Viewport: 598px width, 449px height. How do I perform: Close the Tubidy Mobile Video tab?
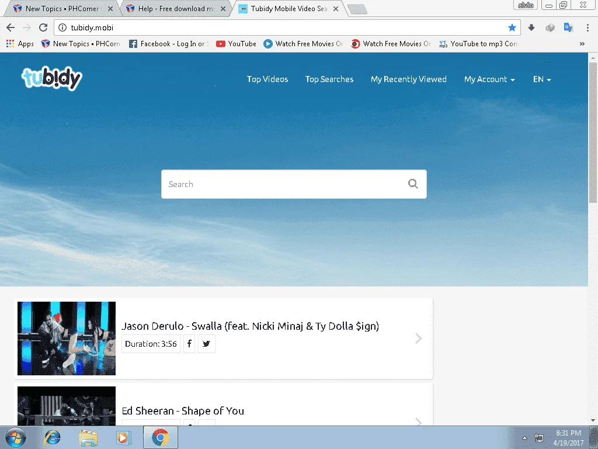pyautogui.click(x=336, y=8)
